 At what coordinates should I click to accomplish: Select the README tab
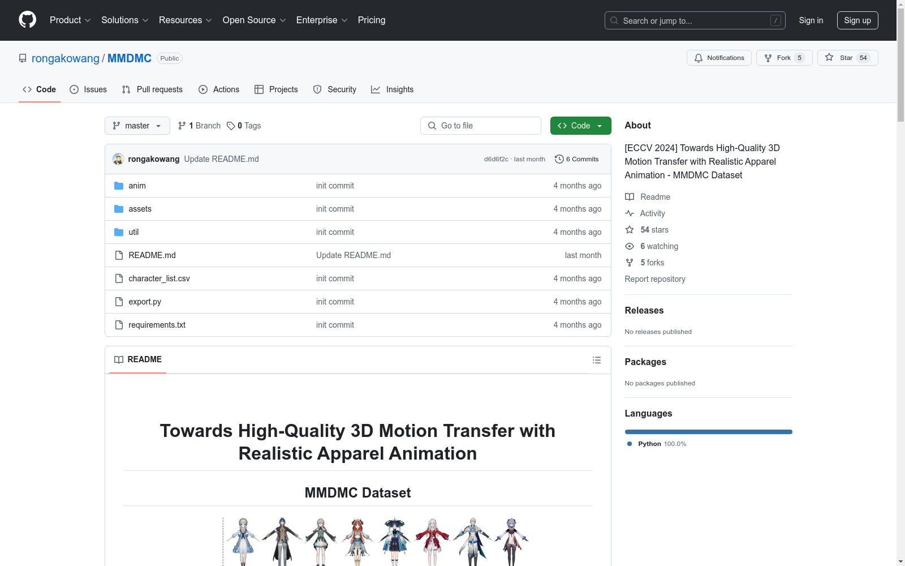pos(138,359)
